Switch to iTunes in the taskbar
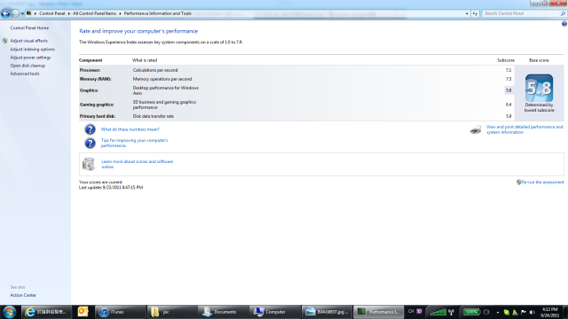The height and width of the screenshot is (319, 568). click(121, 312)
